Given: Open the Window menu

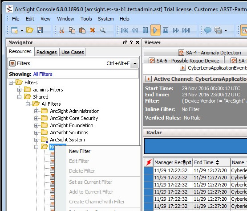Looking at the screenshot, I should (x=65, y=19).
